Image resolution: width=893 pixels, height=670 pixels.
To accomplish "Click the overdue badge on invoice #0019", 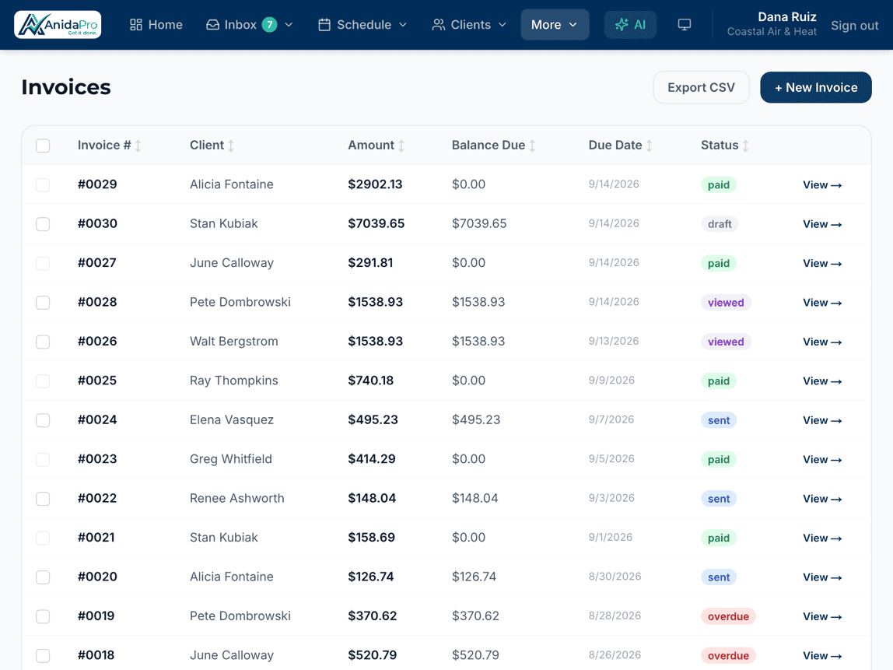I will tap(728, 616).
